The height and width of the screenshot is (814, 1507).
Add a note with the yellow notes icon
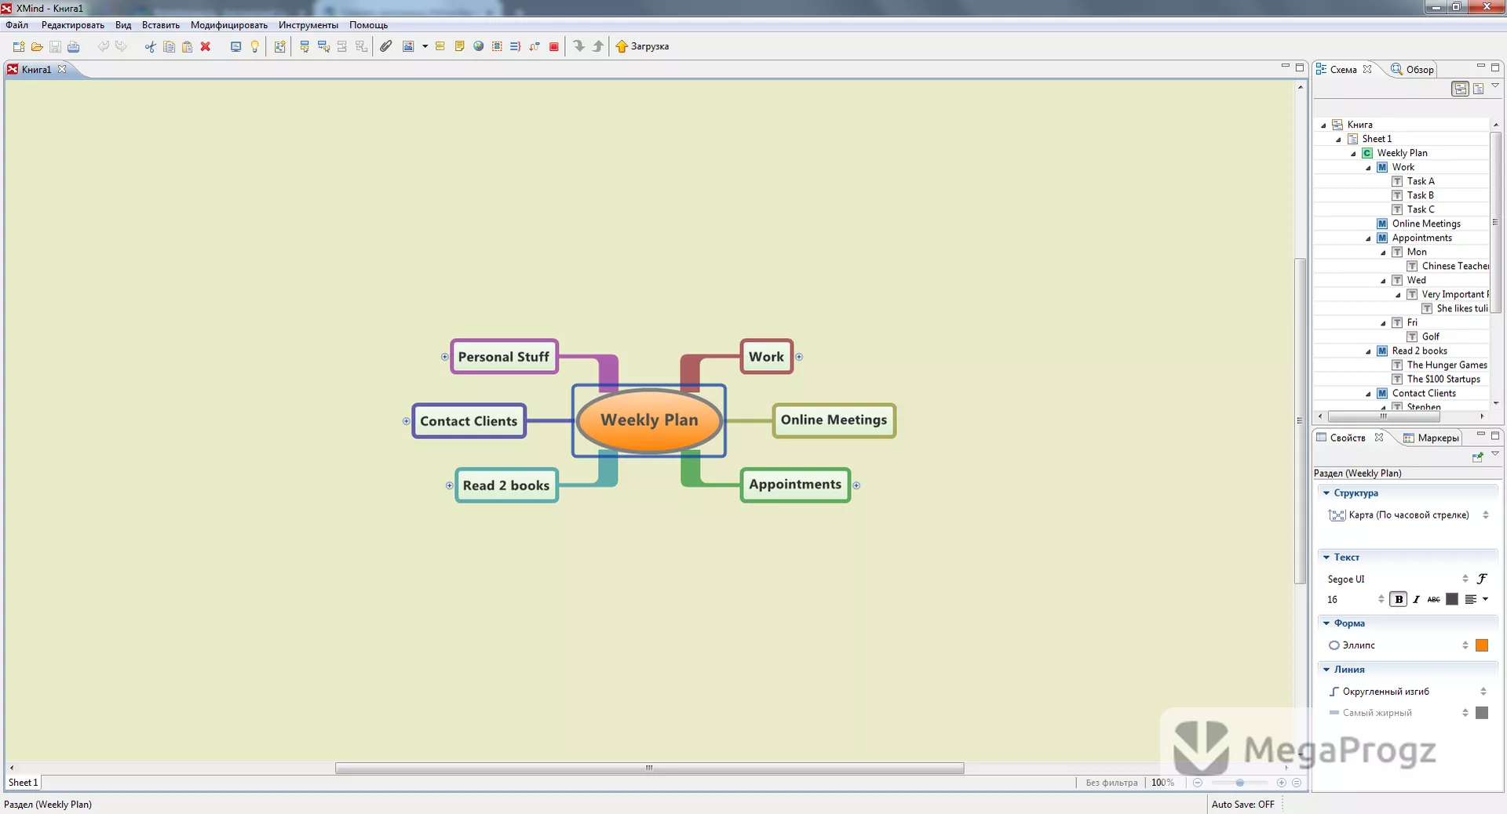pos(459,46)
